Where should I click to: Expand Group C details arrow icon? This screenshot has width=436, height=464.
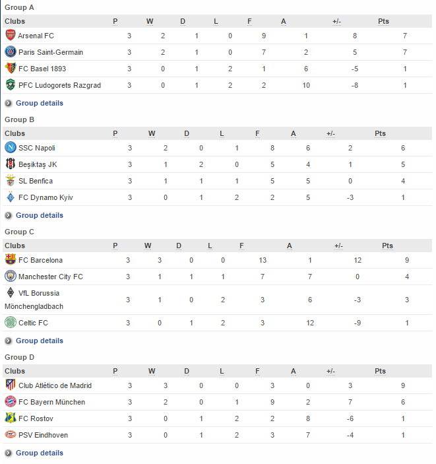click(9, 341)
